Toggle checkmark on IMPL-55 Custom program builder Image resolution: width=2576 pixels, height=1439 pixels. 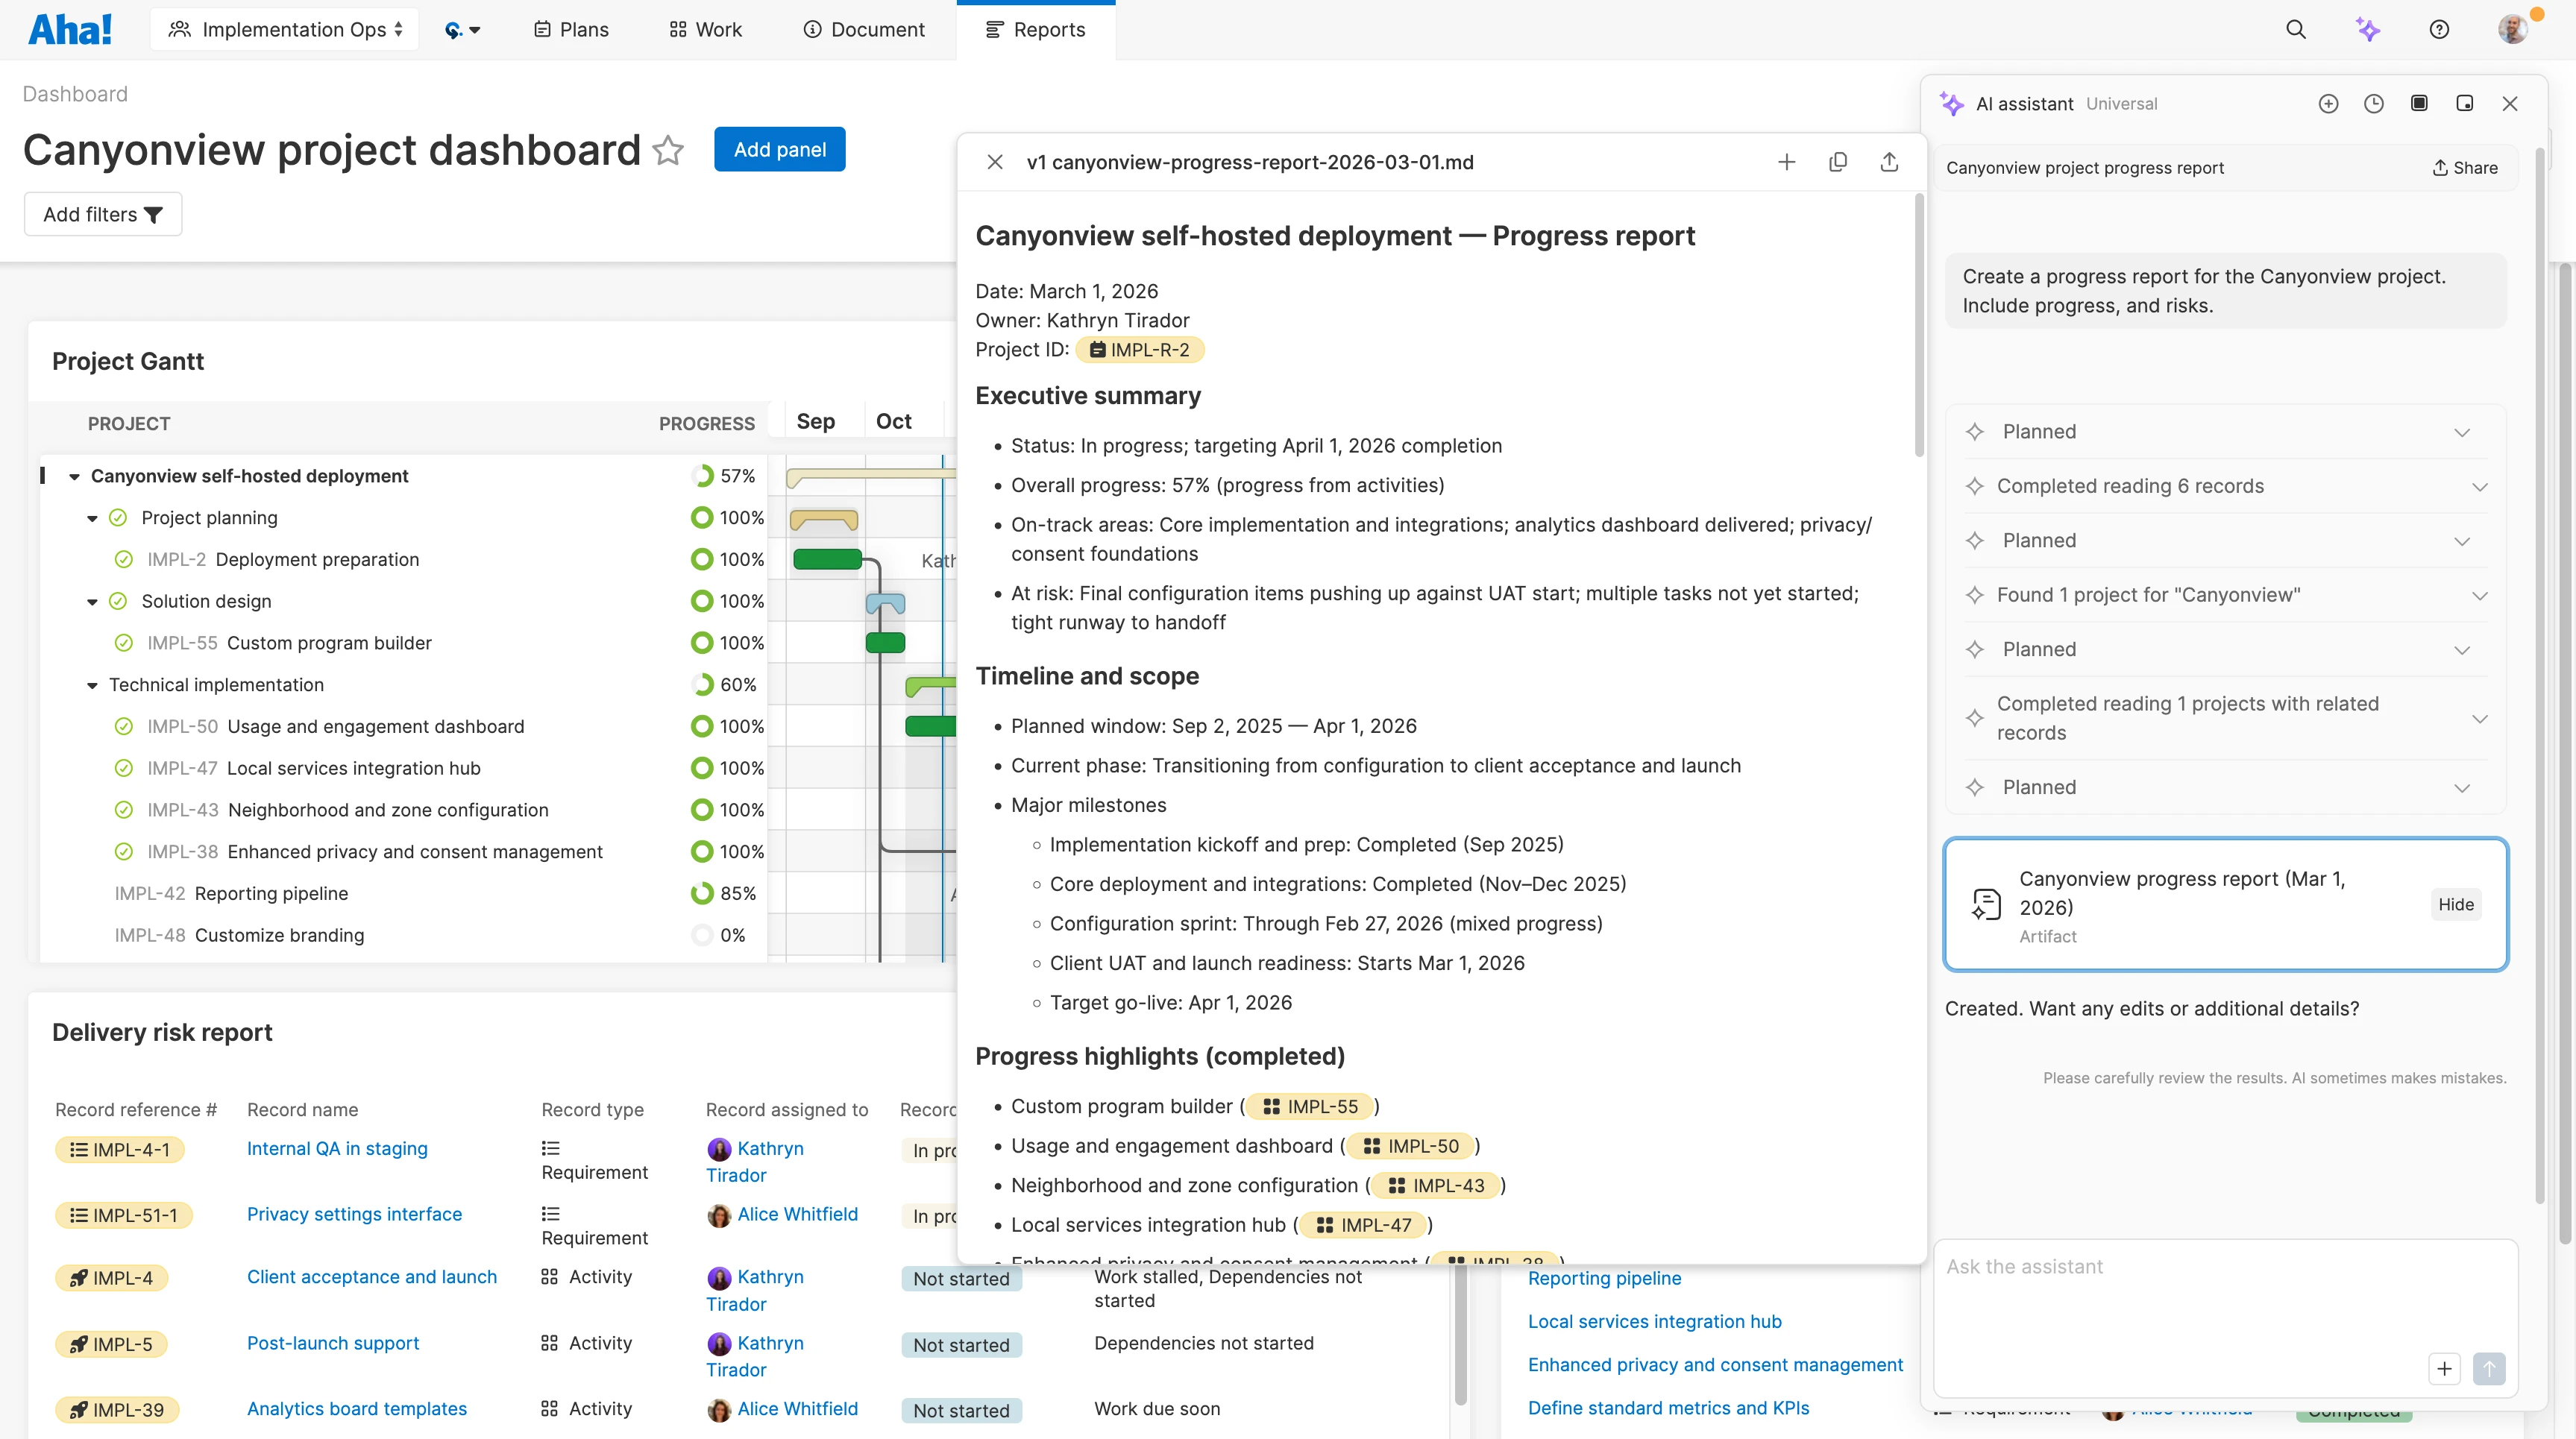[124, 642]
